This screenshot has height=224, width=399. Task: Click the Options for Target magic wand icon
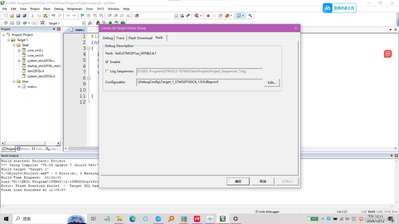pos(90,23)
